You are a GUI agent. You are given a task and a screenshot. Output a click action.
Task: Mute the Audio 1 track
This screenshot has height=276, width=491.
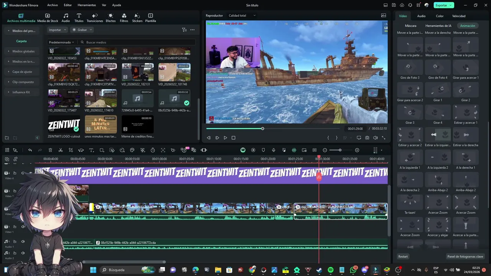(23, 242)
